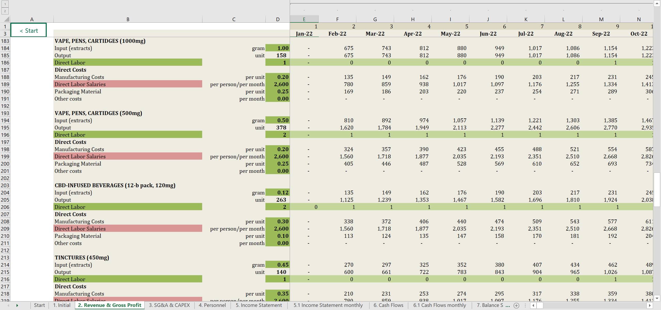Image resolution: width=661 pixels, height=310 pixels.
Task: Show hidden sheet tabs via ellipsis
Action: 508,305
